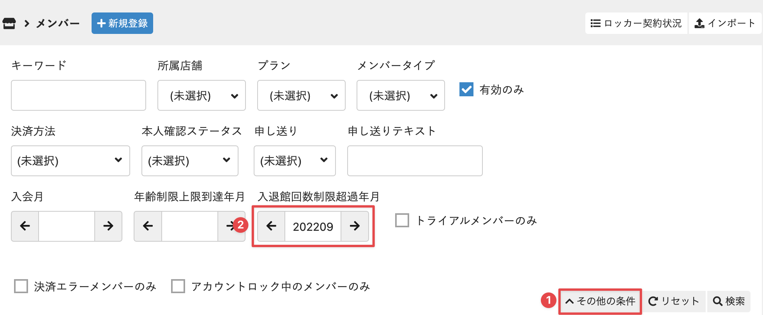Click the メンバー breadcrumb item
Image resolution: width=763 pixels, height=315 pixels.
pos(58,23)
